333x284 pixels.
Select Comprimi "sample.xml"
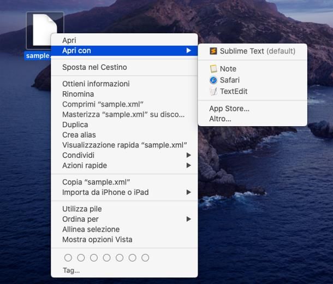coord(124,104)
